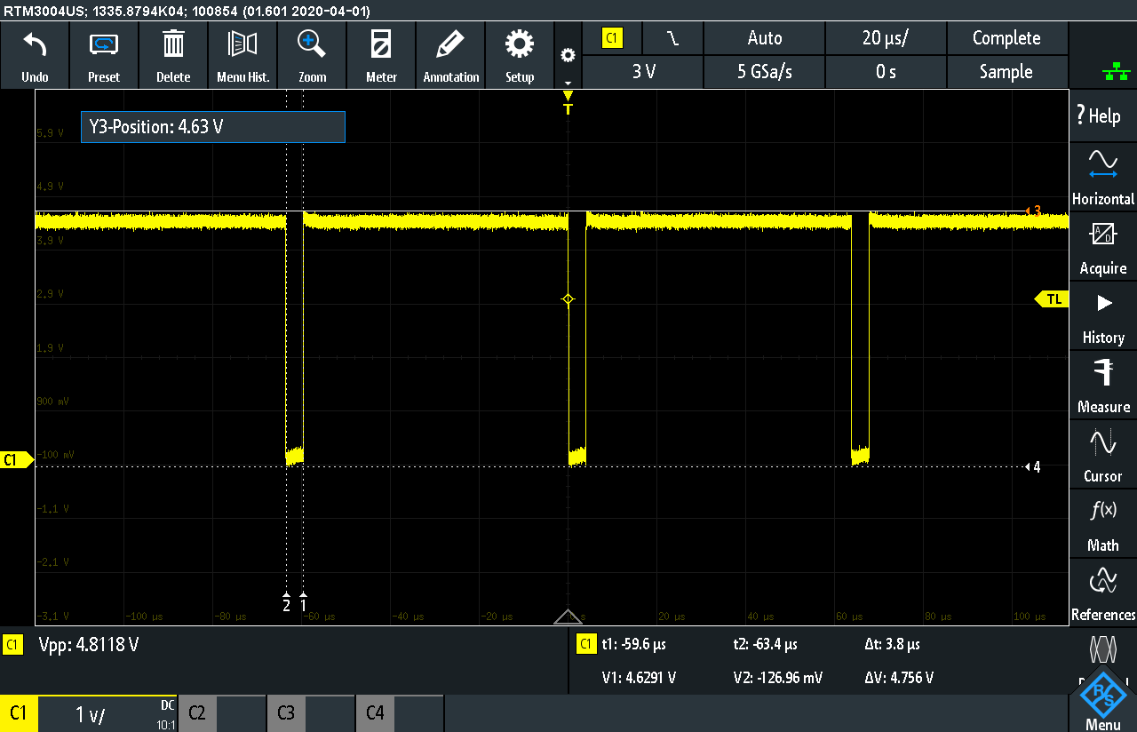
Task: Open the Setup gear icon
Action: (x=520, y=56)
